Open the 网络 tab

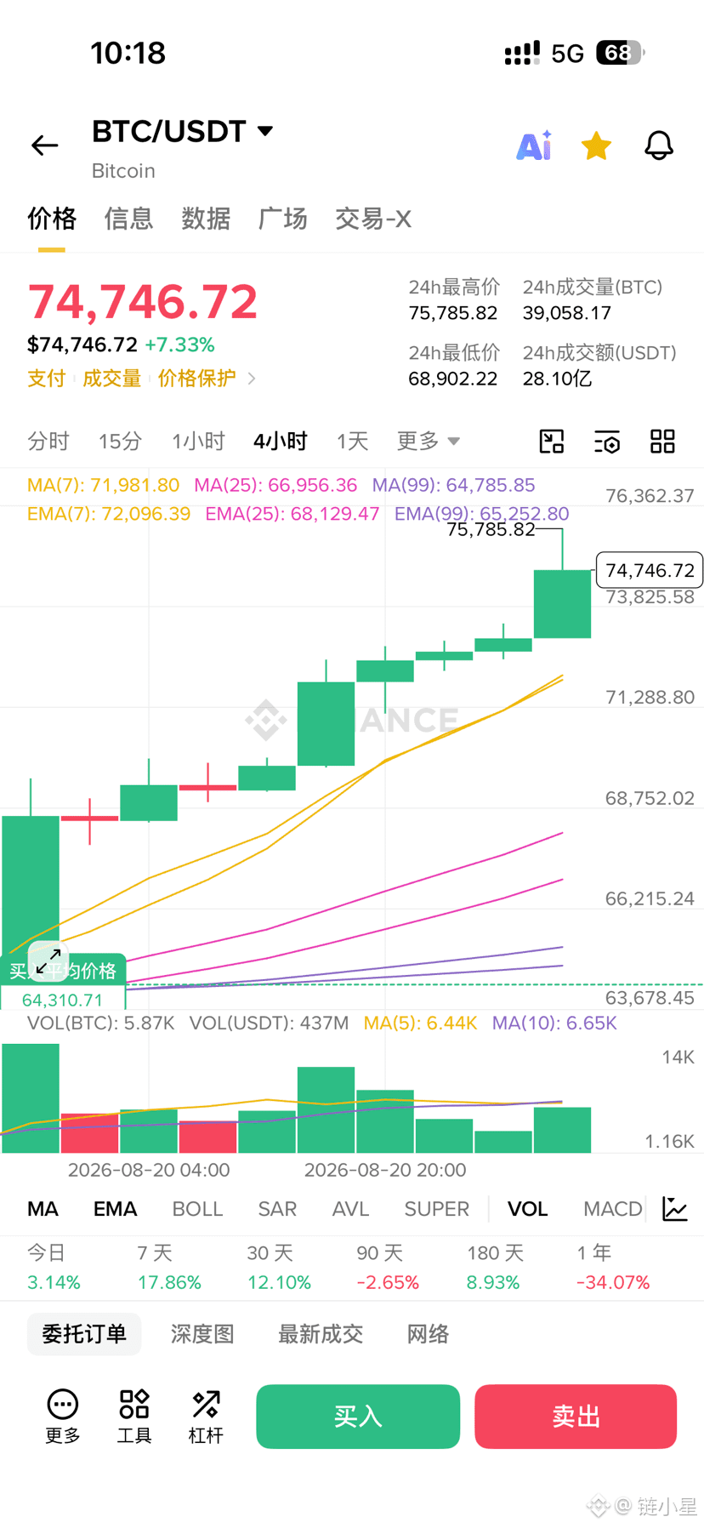point(428,1334)
